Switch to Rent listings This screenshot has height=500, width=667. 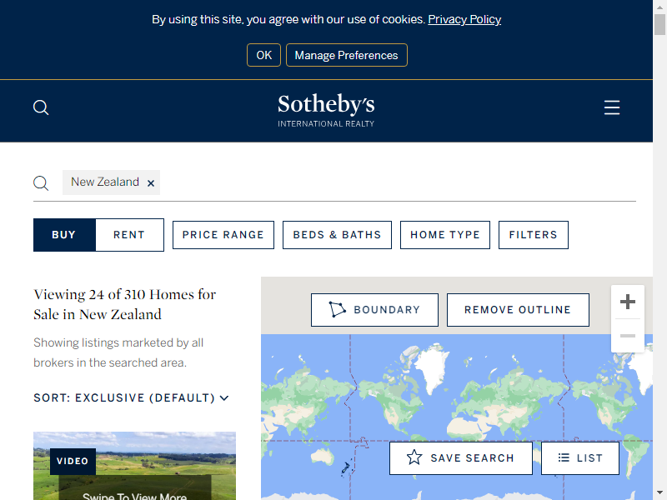129,235
